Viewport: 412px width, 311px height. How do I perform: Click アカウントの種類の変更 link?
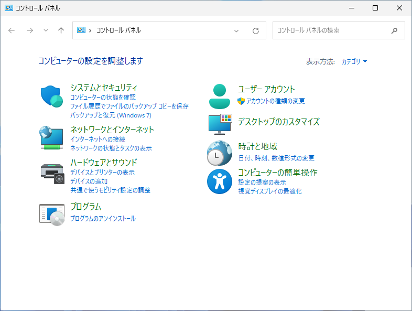275,101
